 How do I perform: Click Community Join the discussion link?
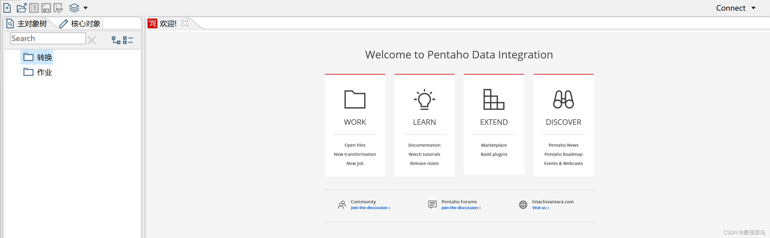pos(370,208)
